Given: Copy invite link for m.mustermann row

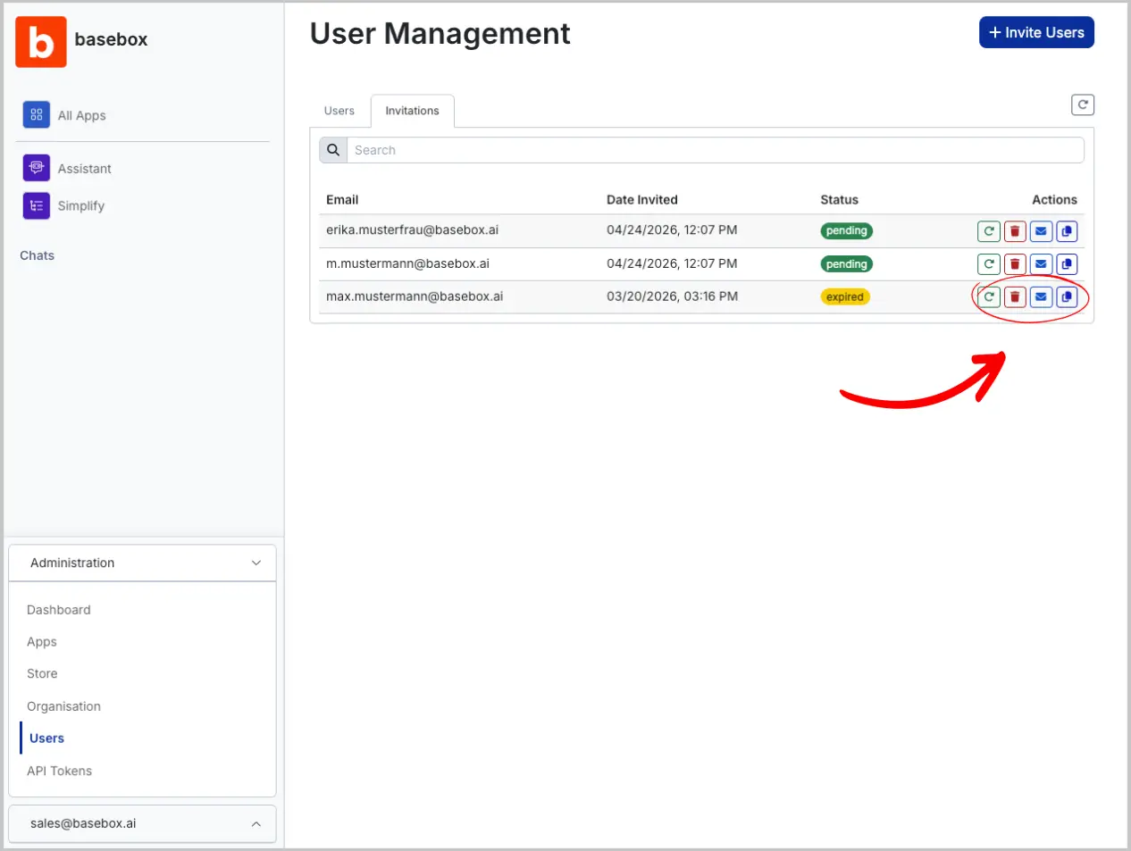Looking at the screenshot, I should point(1067,264).
